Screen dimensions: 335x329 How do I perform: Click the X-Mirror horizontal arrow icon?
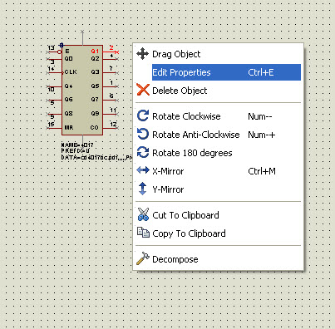143,170
